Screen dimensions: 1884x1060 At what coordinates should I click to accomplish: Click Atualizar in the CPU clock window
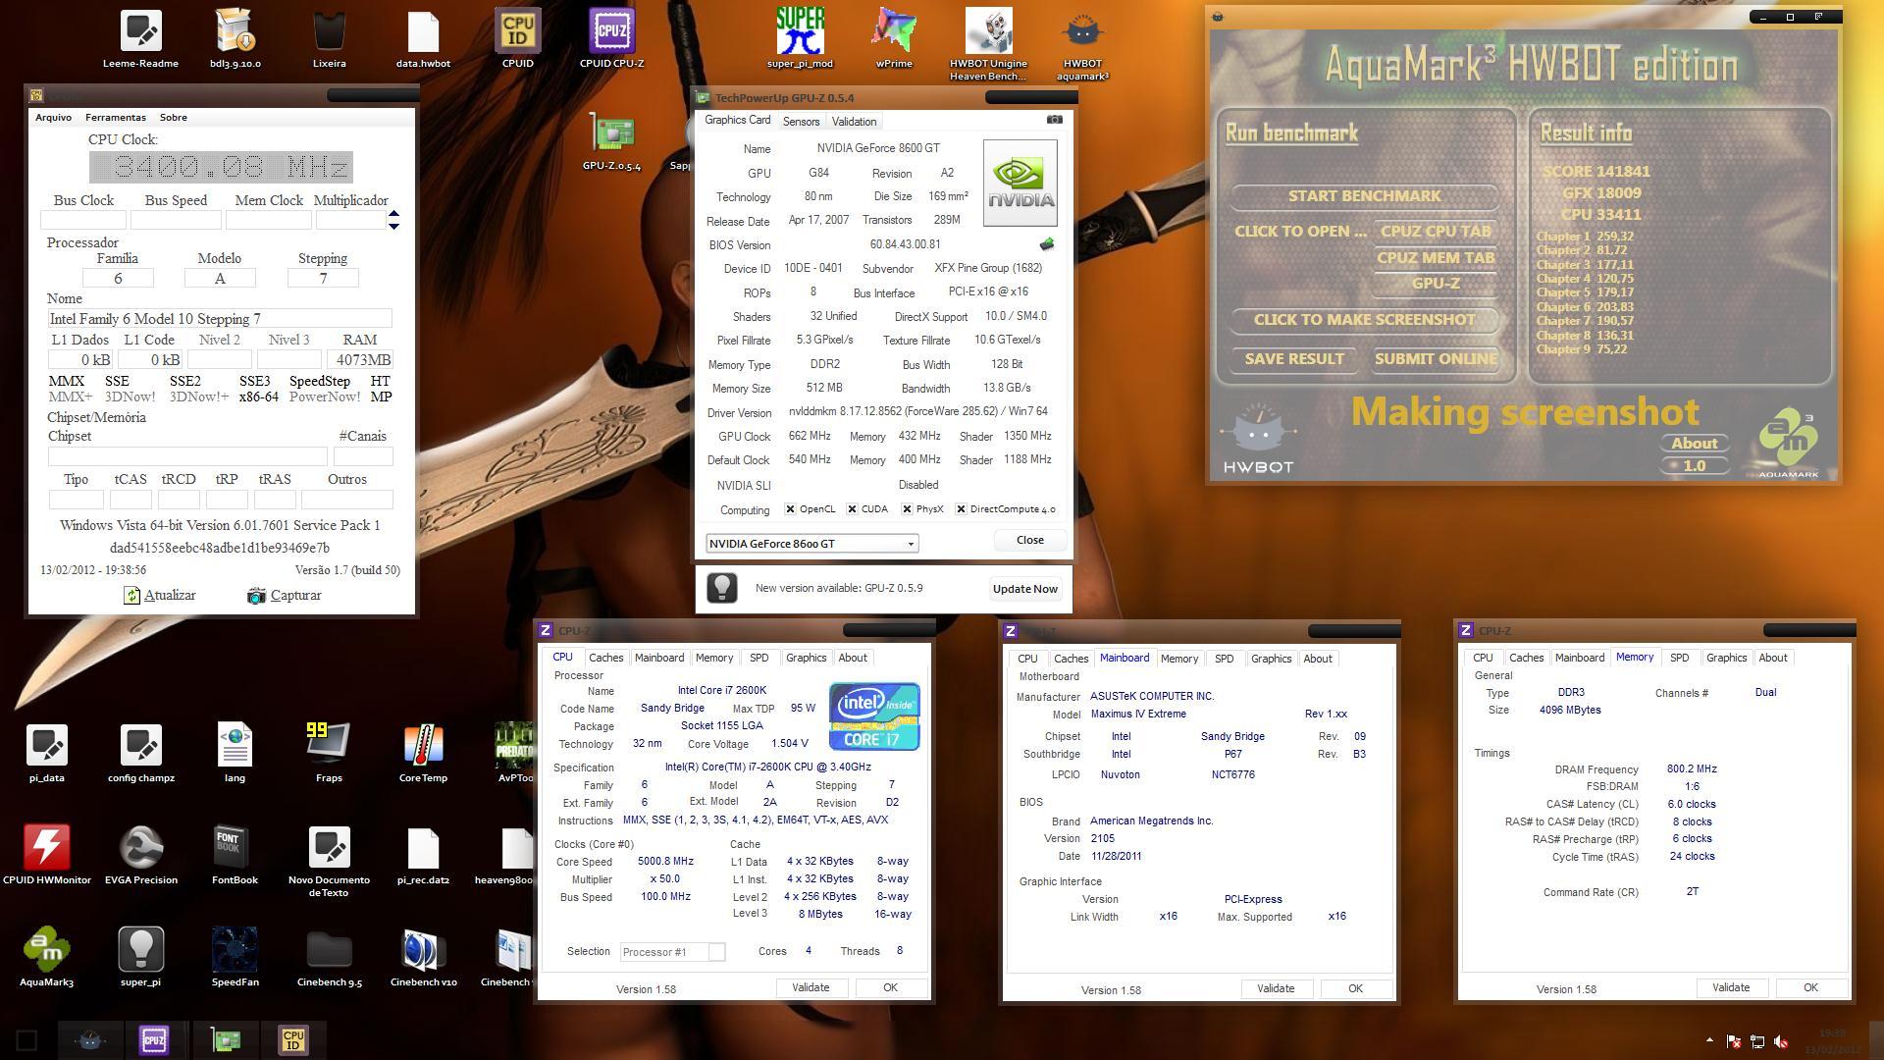point(160,596)
